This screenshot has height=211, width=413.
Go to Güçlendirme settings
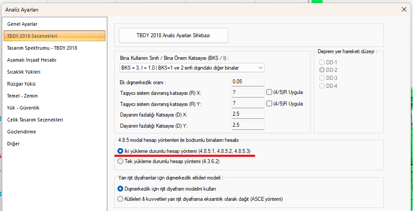(22, 132)
